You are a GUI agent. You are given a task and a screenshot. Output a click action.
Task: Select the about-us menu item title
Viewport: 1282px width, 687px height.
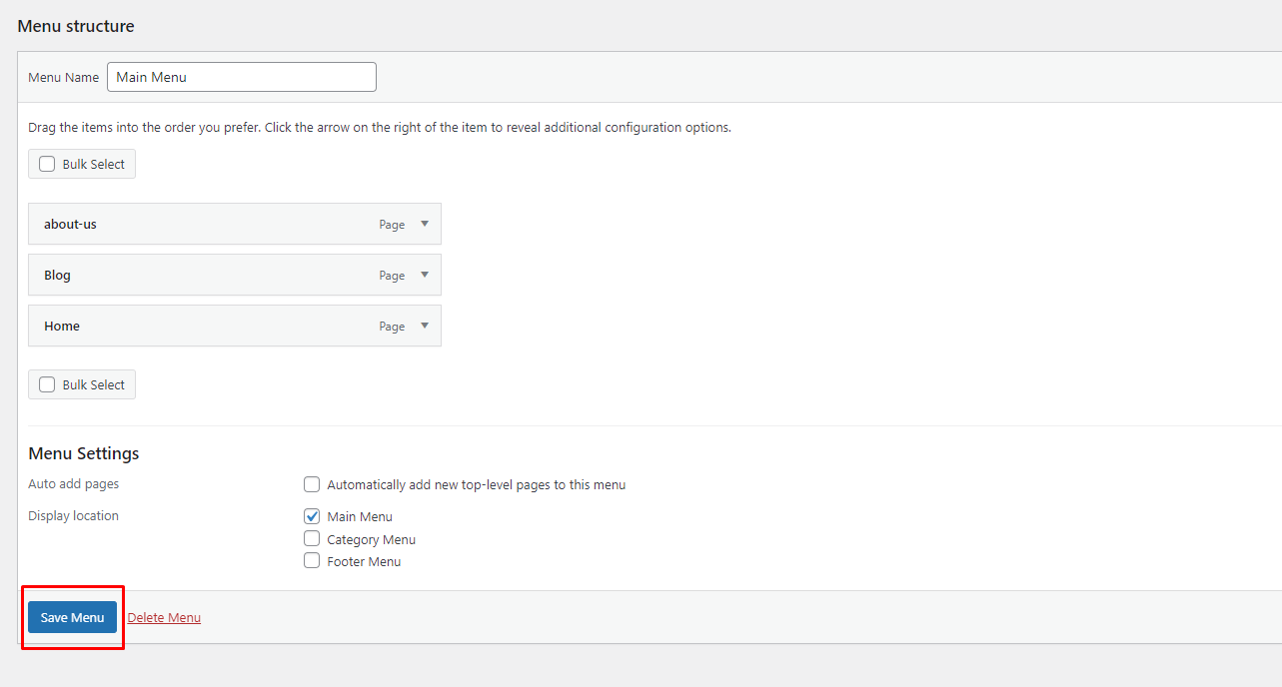click(70, 225)
